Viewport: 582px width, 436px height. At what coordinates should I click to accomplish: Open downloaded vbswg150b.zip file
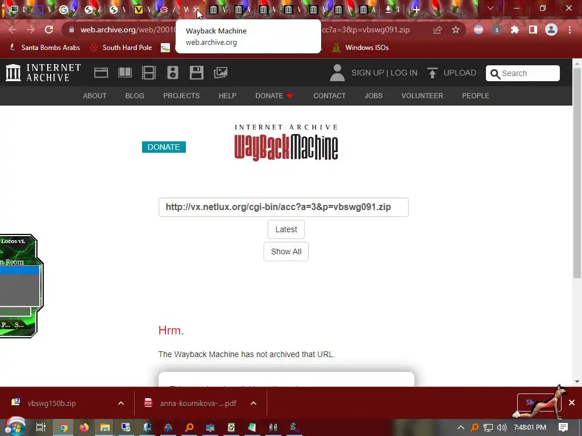coord(52,403)
